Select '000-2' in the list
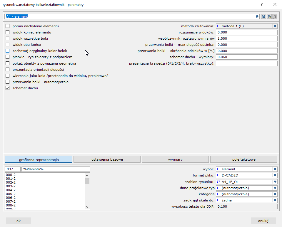 (x=11, y=175)
